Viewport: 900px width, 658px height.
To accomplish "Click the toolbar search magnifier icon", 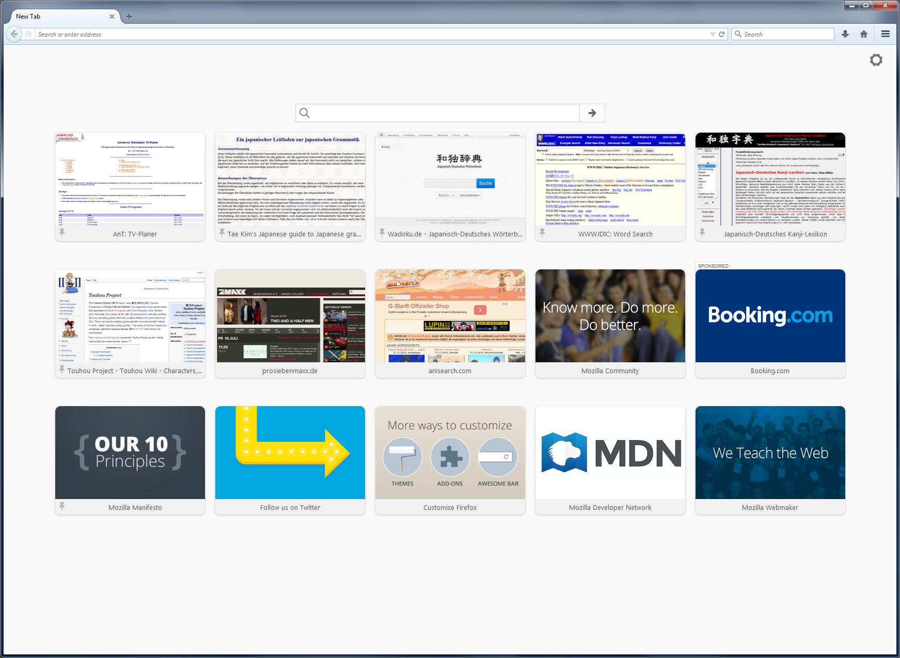I will (738, 34).
